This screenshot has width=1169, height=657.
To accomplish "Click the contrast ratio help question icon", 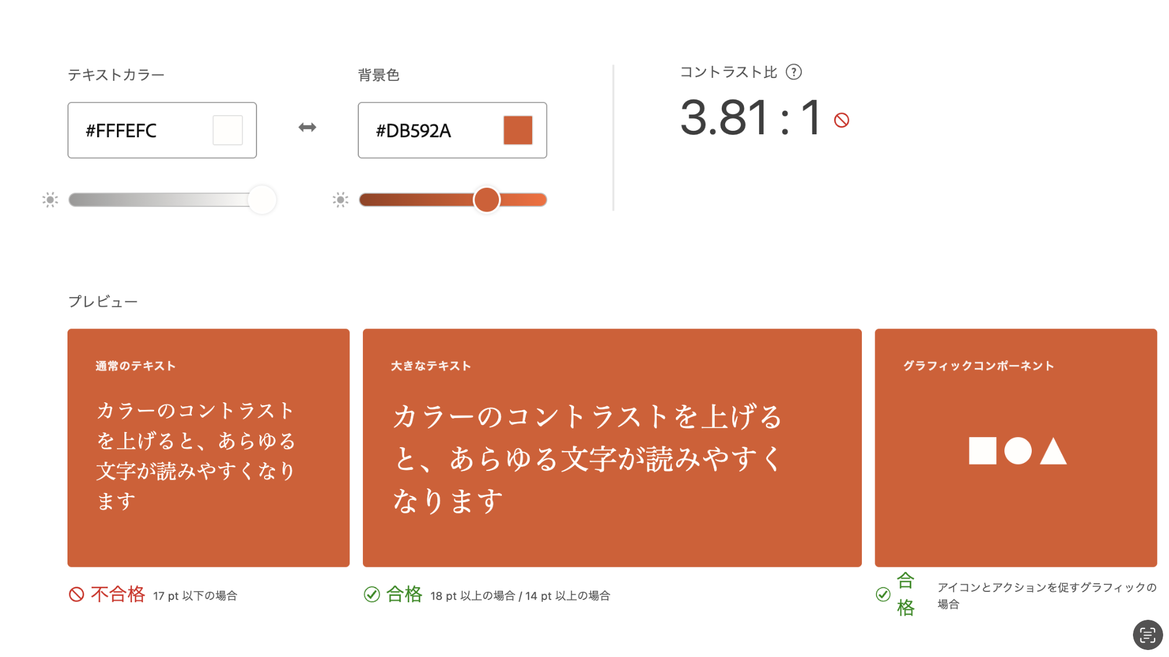I will tap(793, 72).
